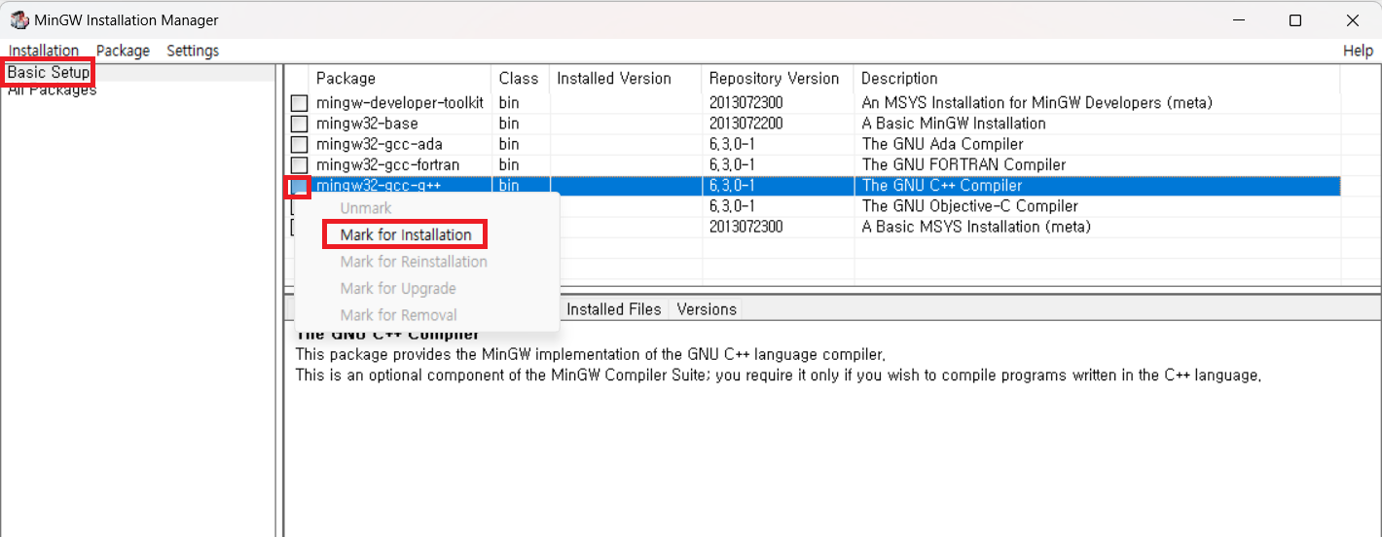Screen dimensions: 1382x537
Task: Open the Settings menu
Action: (193, 51)
